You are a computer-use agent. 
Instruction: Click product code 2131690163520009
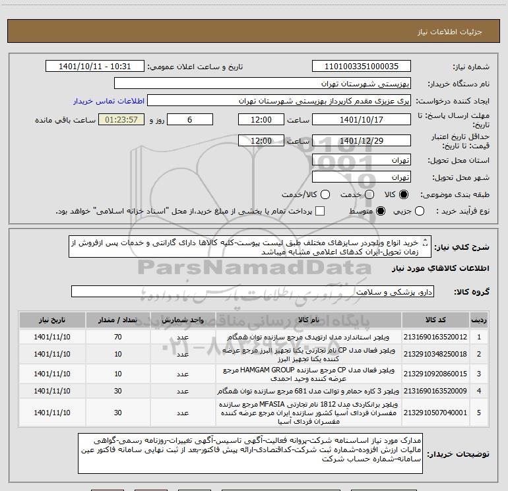click(x=435, y=391)
